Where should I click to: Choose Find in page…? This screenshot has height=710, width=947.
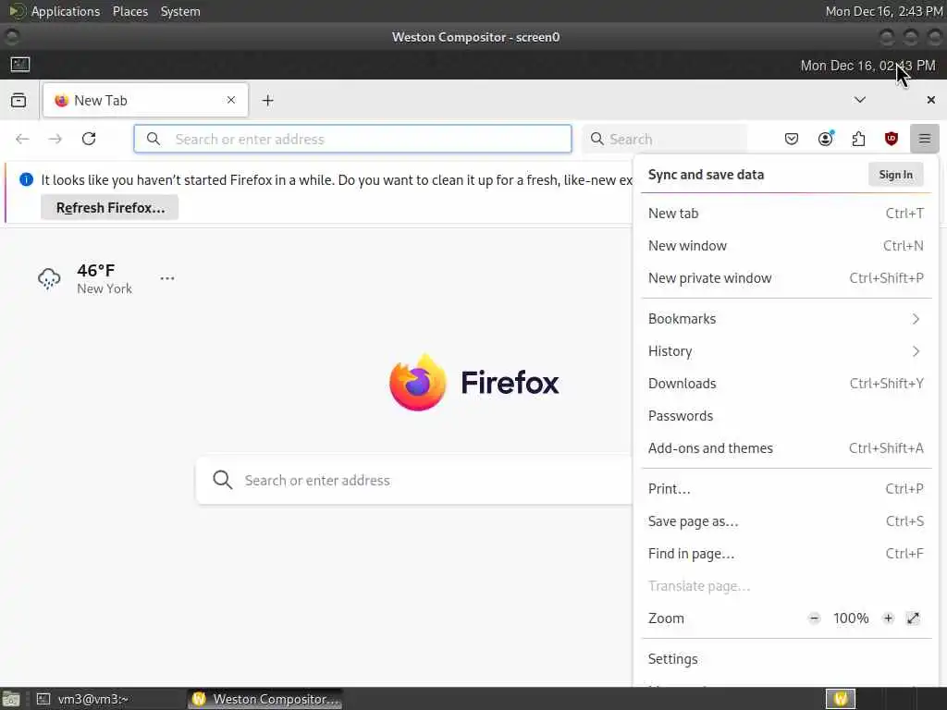click(x=786, y=554)
